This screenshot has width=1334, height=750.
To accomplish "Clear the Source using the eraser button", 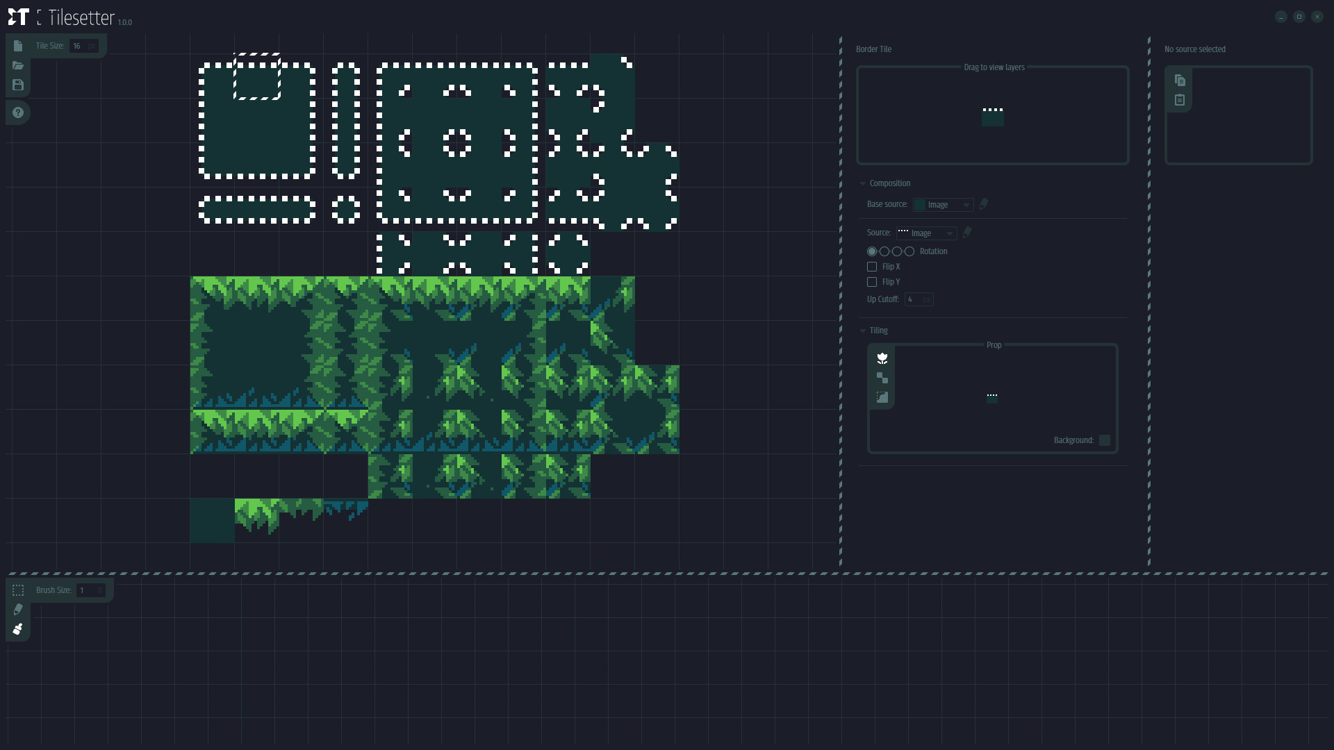I will (966, 233).
